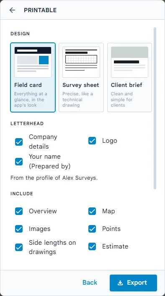The image size is (165, 296).
Task: Uncheck the Images checkbox
Action: (19, 229)
